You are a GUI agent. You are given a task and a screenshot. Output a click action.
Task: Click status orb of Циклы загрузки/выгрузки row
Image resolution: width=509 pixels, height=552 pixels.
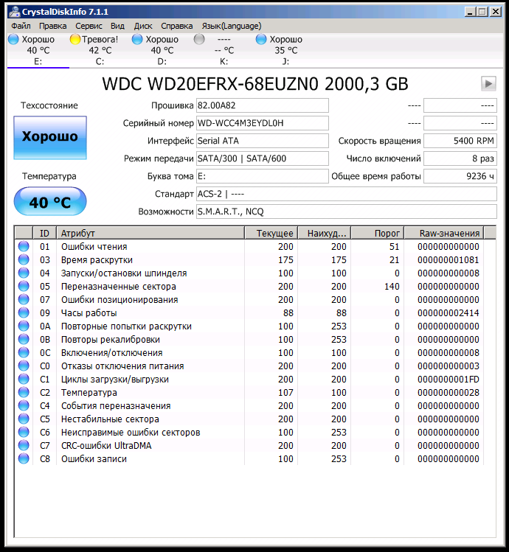point(24,379)
